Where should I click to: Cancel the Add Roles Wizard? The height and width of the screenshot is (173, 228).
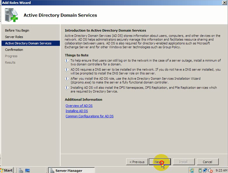pos(207,162)
